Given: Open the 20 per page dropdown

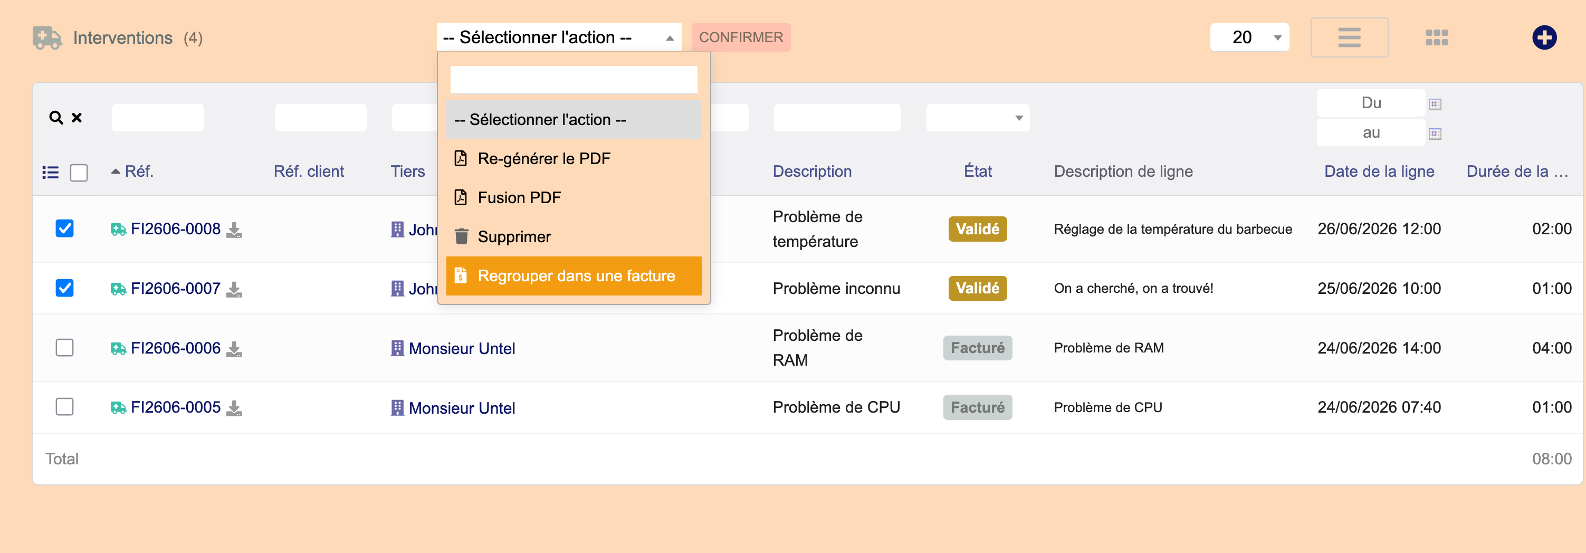Looking at the screenshot, I should point(1249,37).
